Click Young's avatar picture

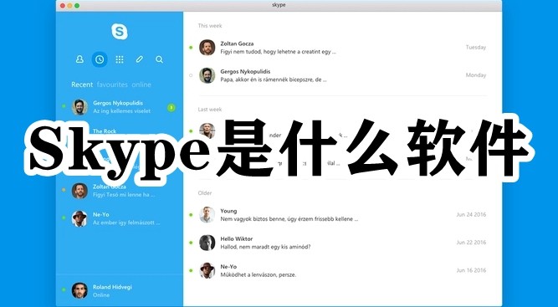point(207,215)
